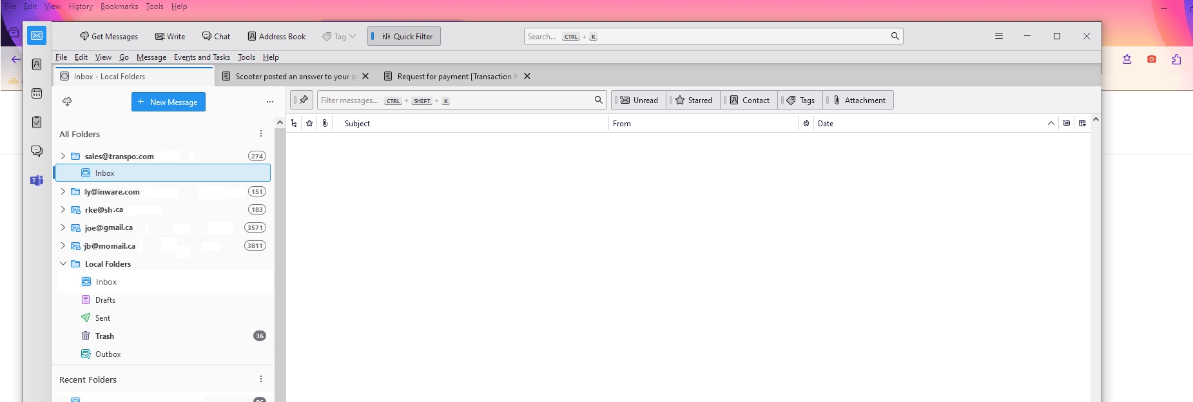Click the magnifier icon in global search
This screenshot has width=1193, height=402.
tap(895, 36)
